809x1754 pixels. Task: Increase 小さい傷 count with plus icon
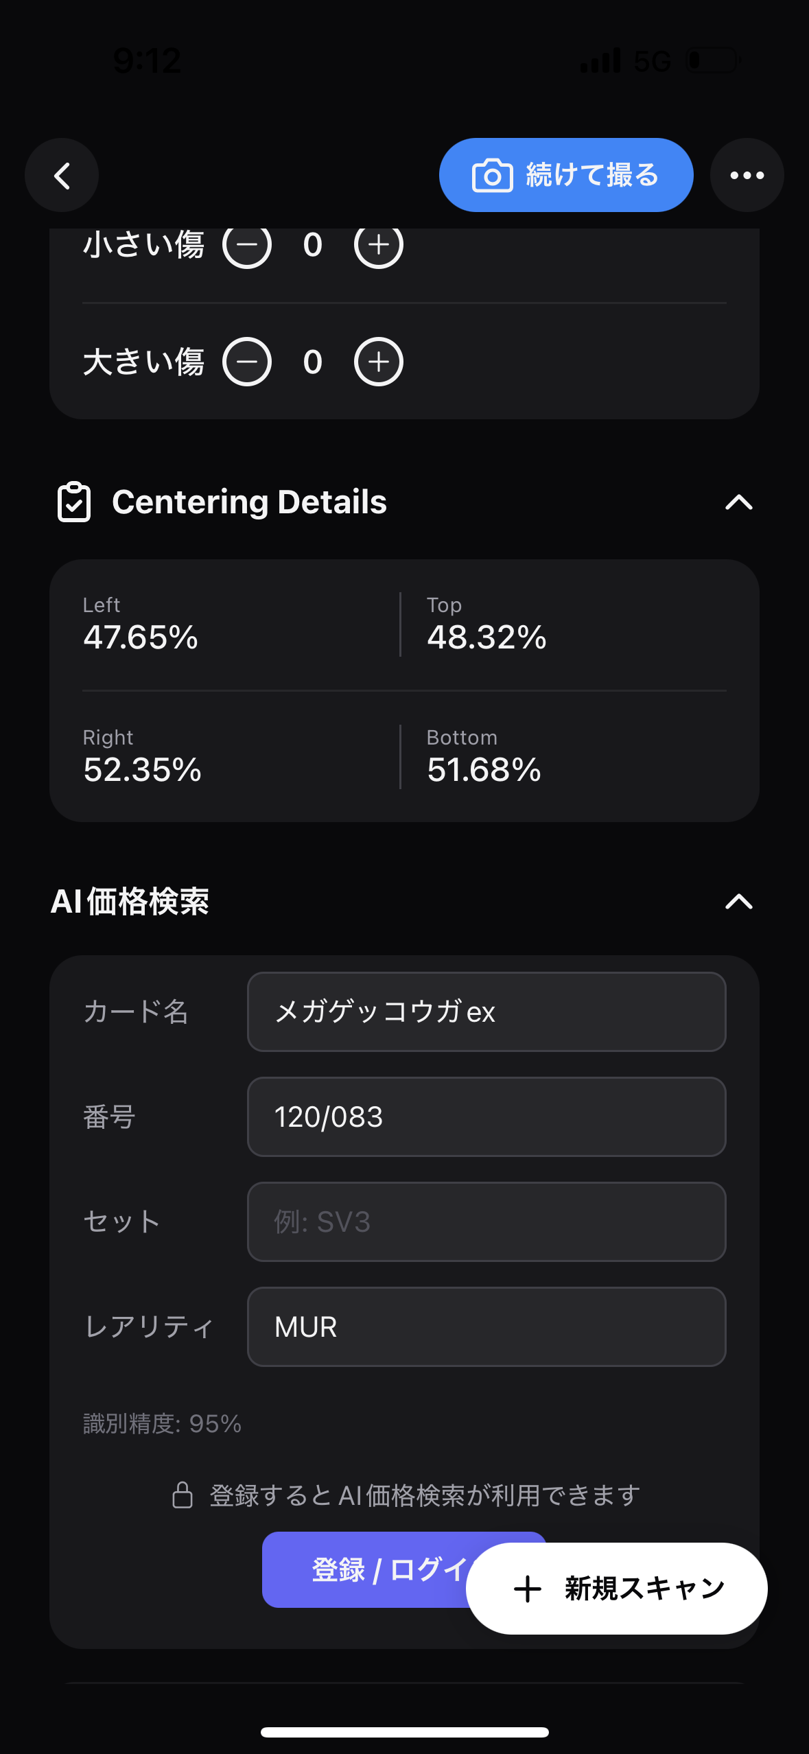coord(378,244)
